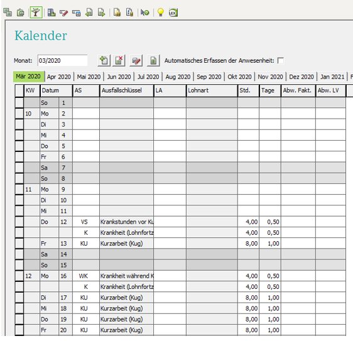Click the 'Krankstunden vor Ku' cell
This screenshot has height=341, width=353.
pos(127,222)
